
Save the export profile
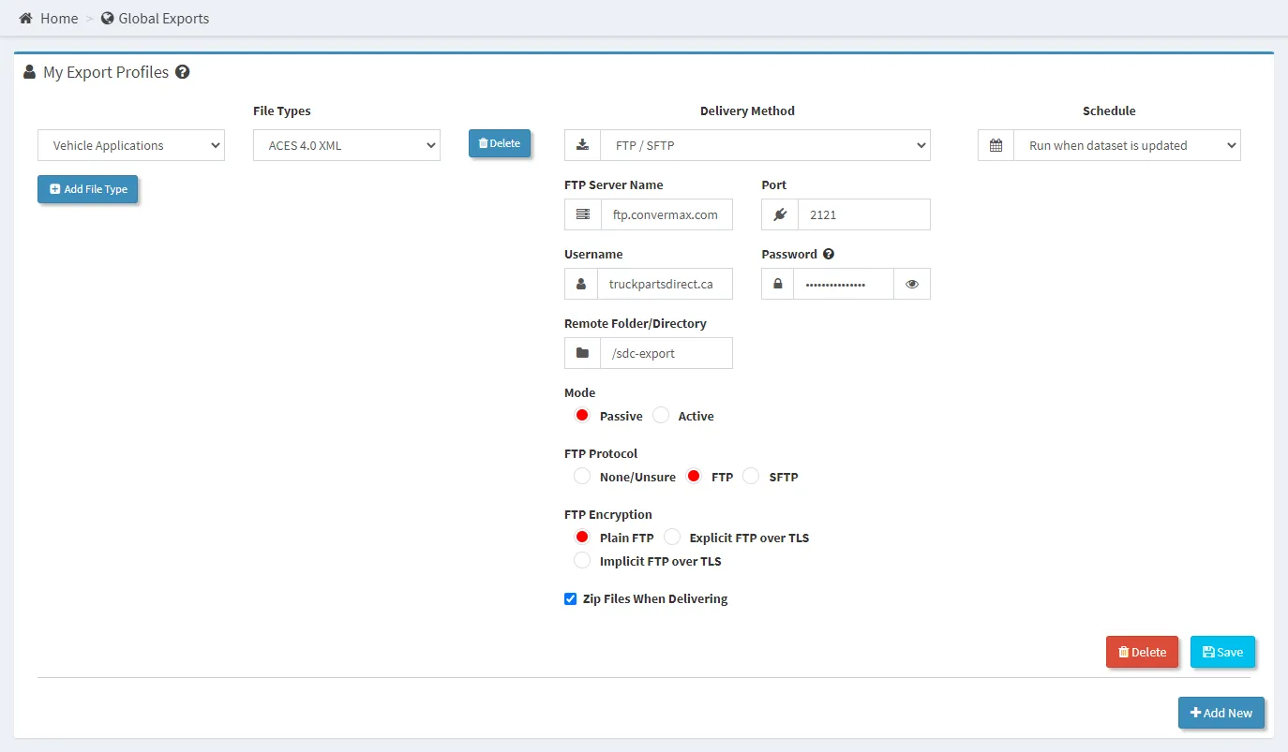pos(1222,652)
